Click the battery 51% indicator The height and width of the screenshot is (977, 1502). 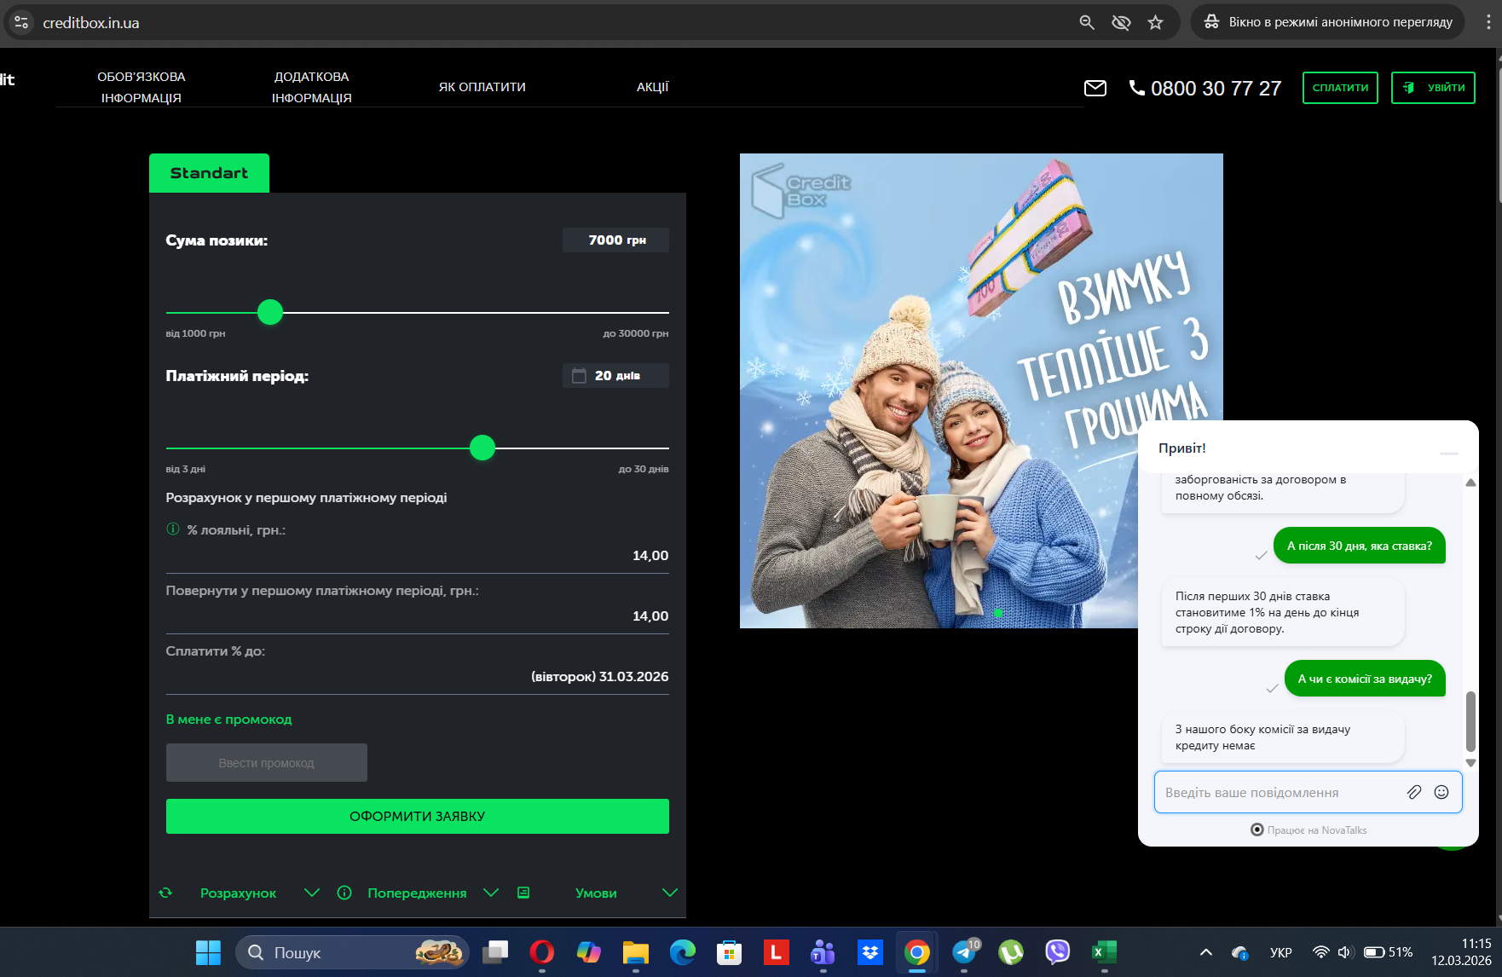[x=1388, y=952]
